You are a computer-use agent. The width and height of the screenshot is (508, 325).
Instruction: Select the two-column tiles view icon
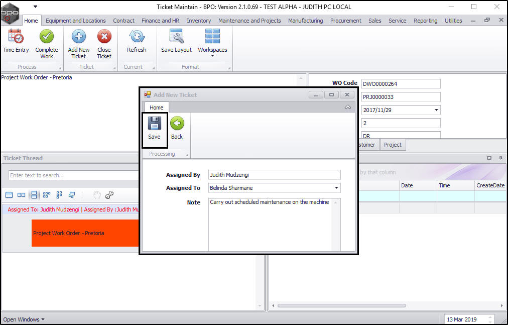click(59, 195)
